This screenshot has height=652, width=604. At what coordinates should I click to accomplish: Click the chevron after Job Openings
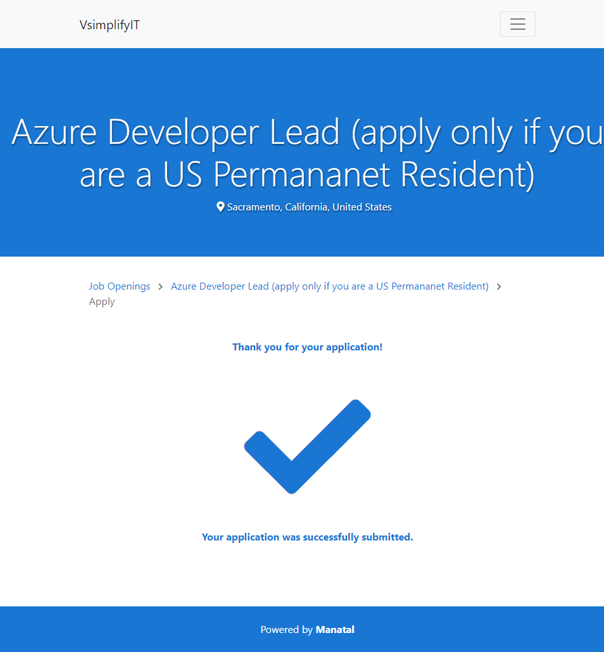click(161, 287)
